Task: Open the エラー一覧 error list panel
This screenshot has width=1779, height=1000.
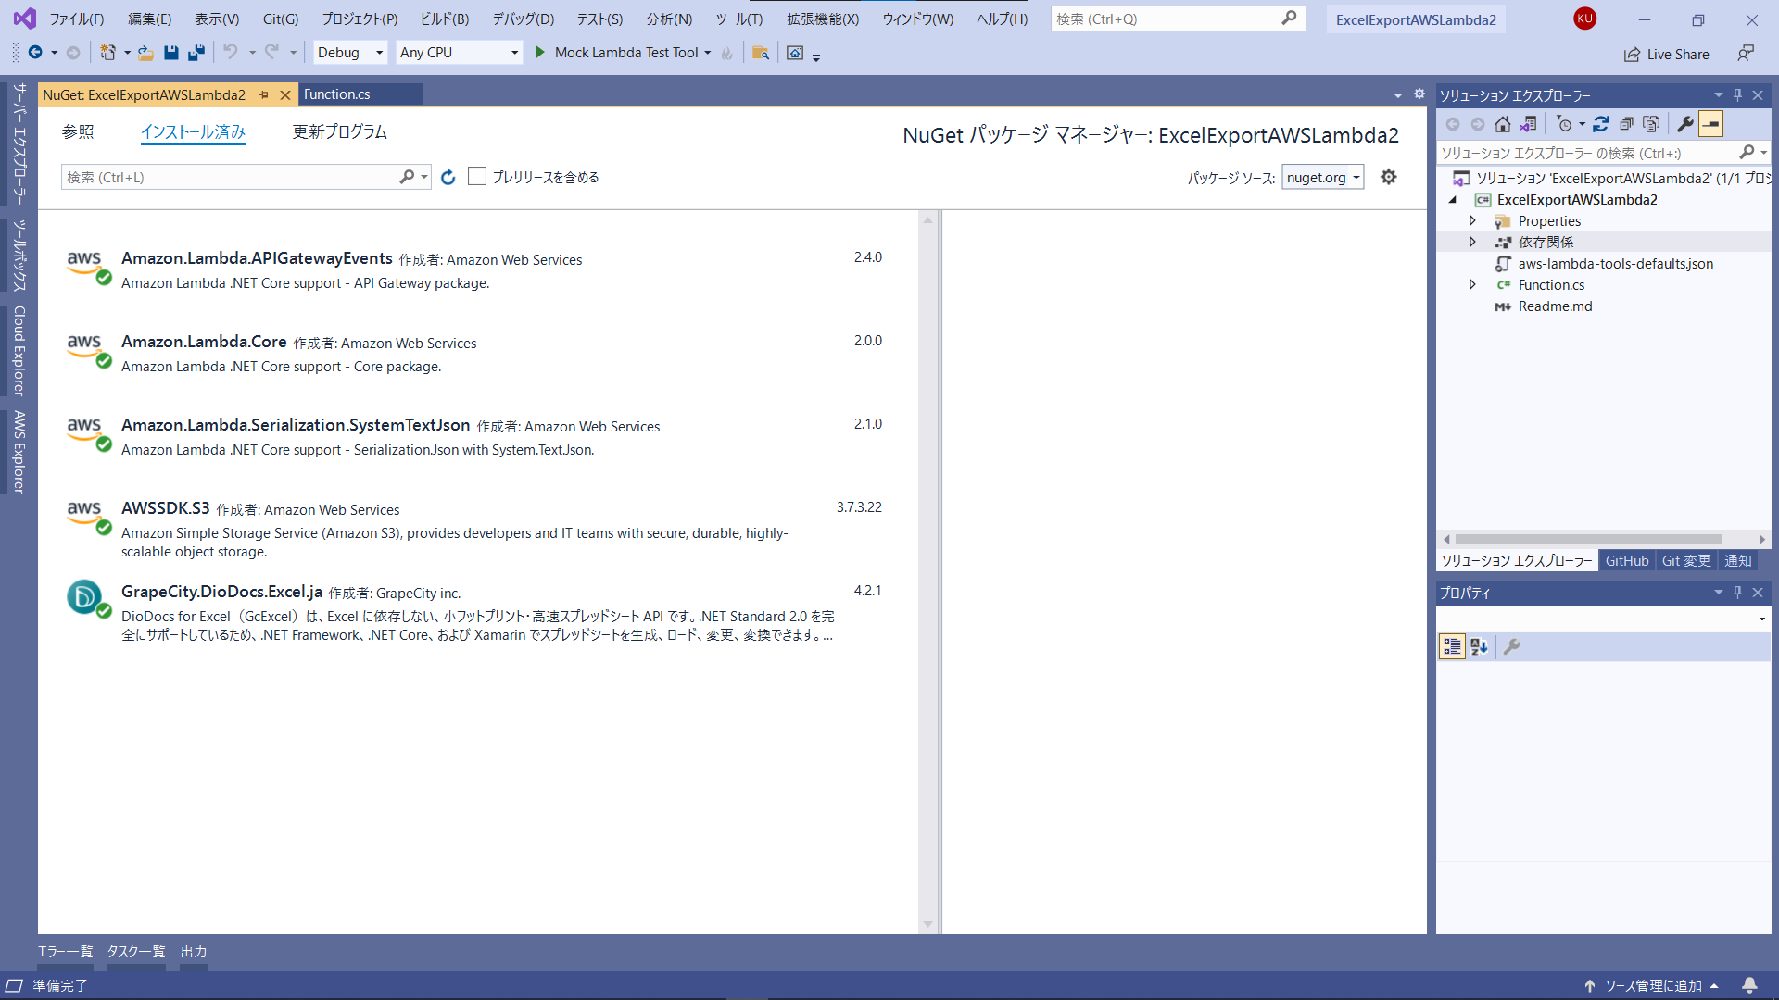Action: (x=65, y=952)
